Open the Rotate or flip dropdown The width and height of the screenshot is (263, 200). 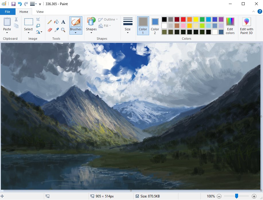[39, 32]
